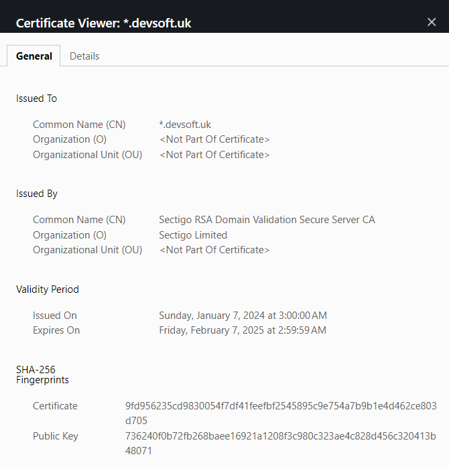The image size is (449, 469).
Task: Click the certificate SHA-256 fingerprint hash
Action: 281,413
